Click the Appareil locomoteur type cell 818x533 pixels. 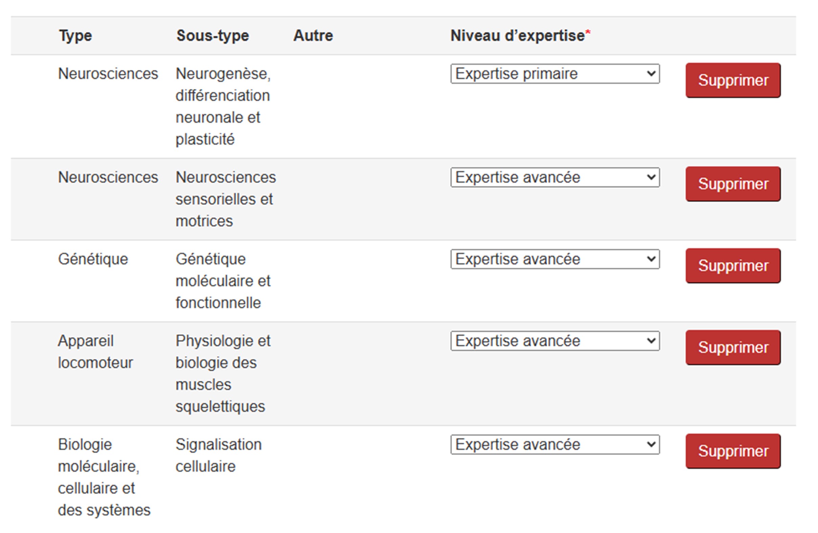tap(95, 352)
